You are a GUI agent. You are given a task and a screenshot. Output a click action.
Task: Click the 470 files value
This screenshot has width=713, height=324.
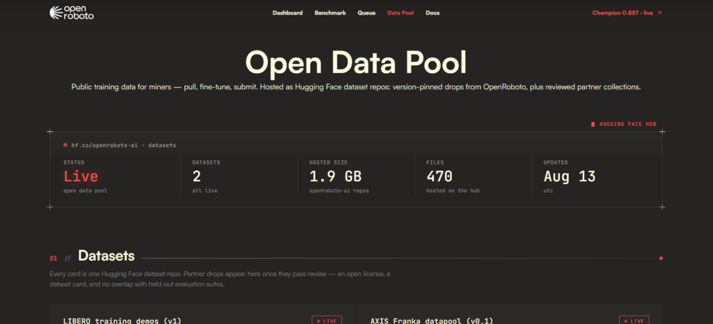click(439, 176)
